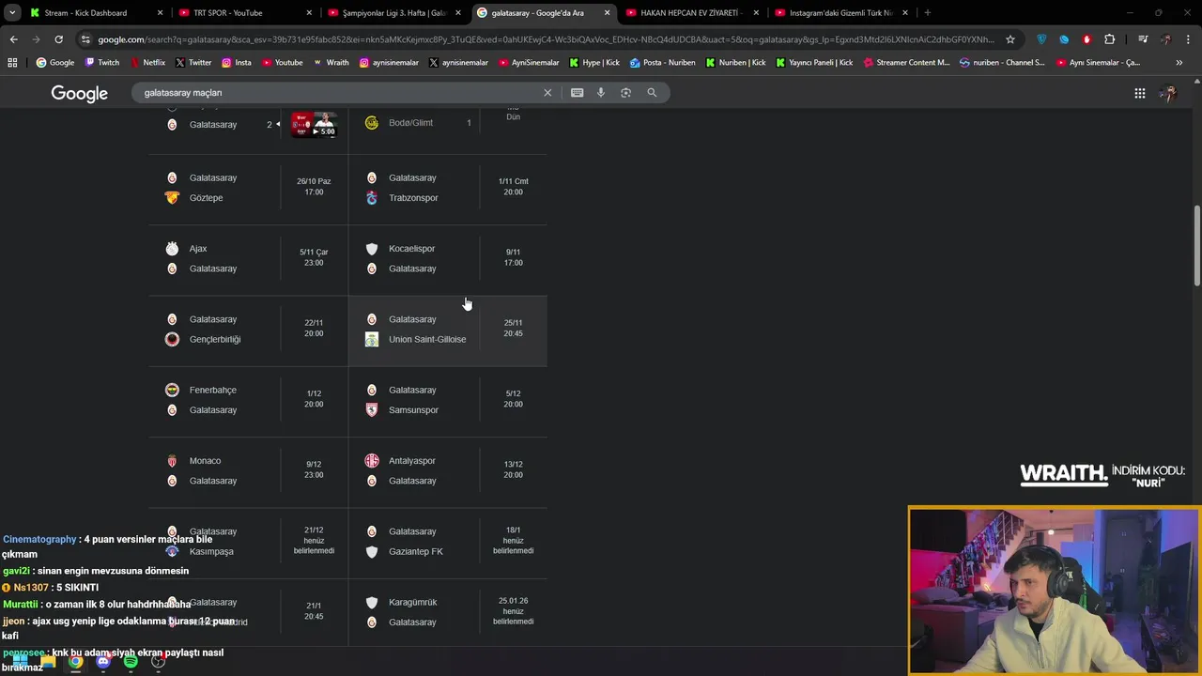
Task: Open the Galatasaray vs Göztepe match
Action: click(x=248, y=188)
